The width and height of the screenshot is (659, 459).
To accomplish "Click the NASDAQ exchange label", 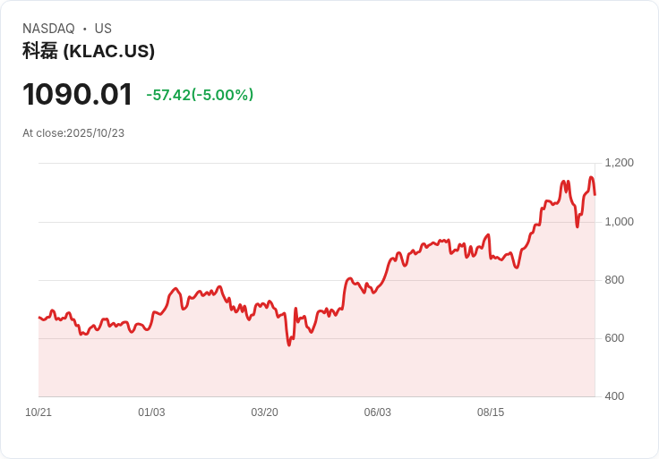I will (x=48, y=29).
